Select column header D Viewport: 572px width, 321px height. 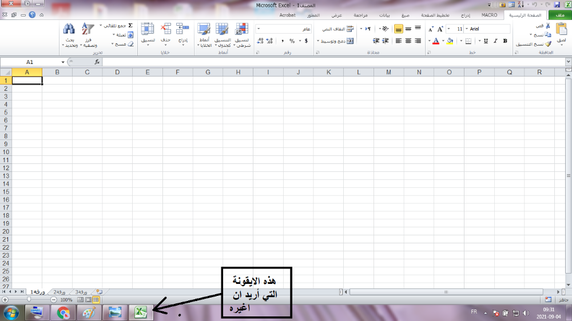click(117, 72)
